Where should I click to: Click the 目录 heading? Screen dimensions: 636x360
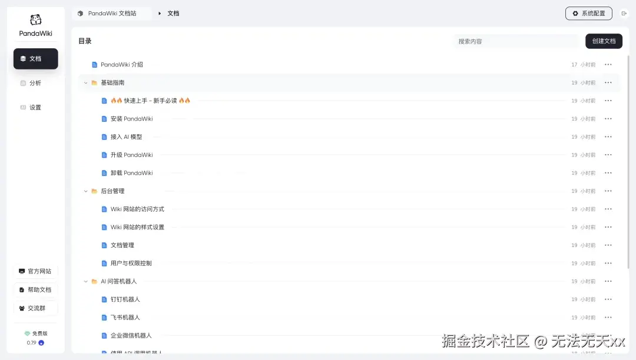coord(85,41)
